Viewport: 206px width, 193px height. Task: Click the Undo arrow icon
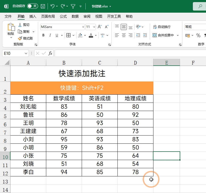point(53,6)
